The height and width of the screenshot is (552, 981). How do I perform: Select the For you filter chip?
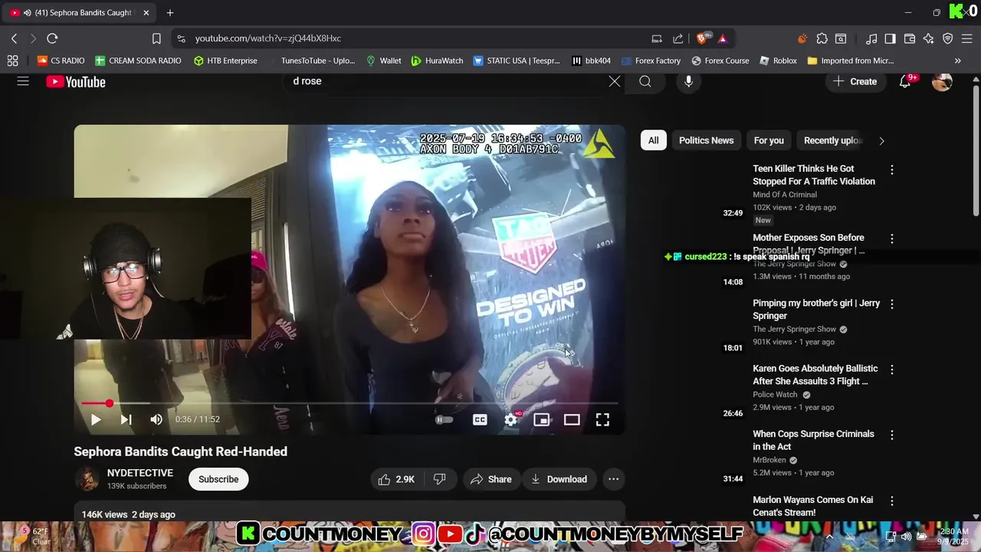click(x=769, y=140)
